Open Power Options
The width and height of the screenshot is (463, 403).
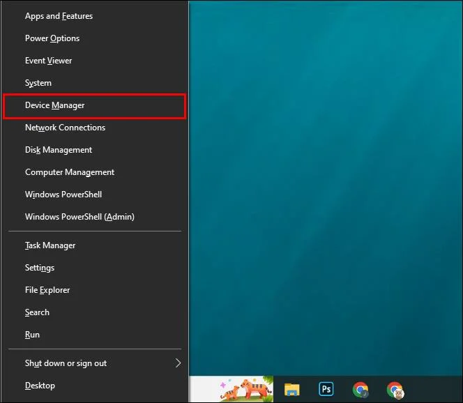point(95,38)
